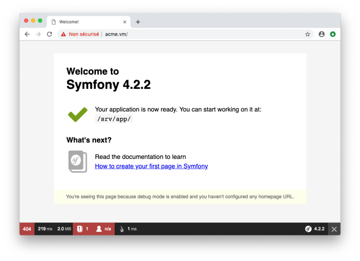Click the green update arrow icon
This screenshot has width=360, height=261.
click(x=333, y=34)
